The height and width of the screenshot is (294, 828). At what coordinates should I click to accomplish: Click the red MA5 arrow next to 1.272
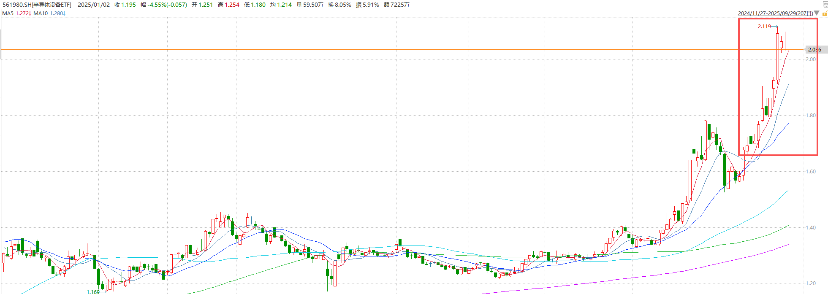pyautogui.click(x=30, y=13)
